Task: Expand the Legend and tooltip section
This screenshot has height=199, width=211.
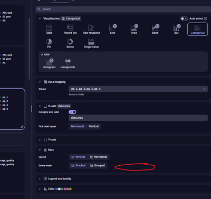Action: pos(40,179)
